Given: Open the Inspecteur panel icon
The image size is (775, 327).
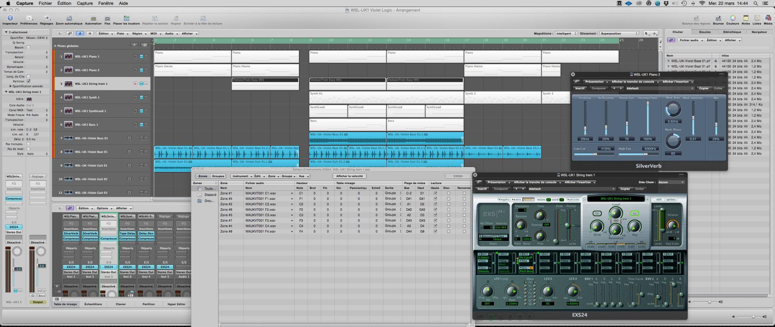Looking at the screenshot, I should coord(10,18).
